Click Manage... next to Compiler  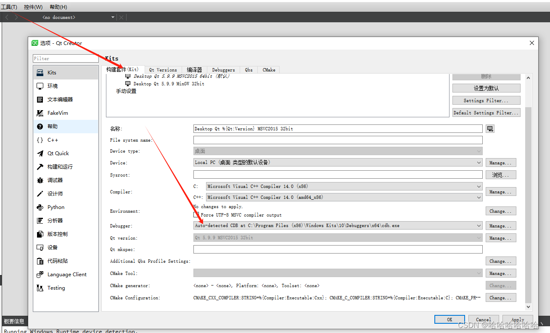500,192
